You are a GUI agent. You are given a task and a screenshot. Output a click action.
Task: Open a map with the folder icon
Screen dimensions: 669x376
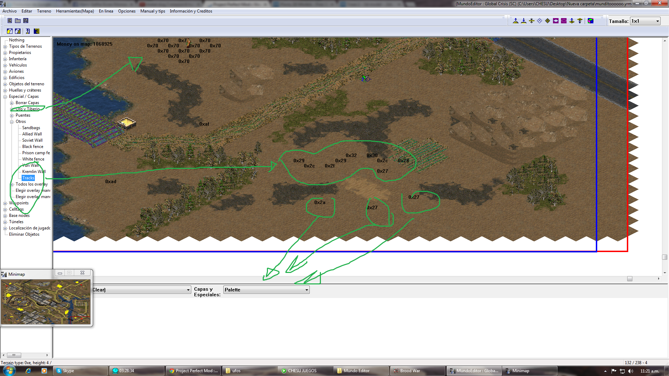coord(17,21)
